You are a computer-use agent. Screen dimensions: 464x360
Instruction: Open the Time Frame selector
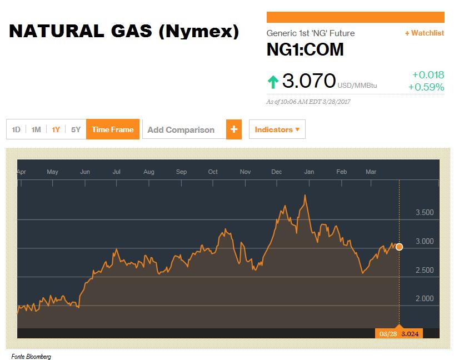112,129
